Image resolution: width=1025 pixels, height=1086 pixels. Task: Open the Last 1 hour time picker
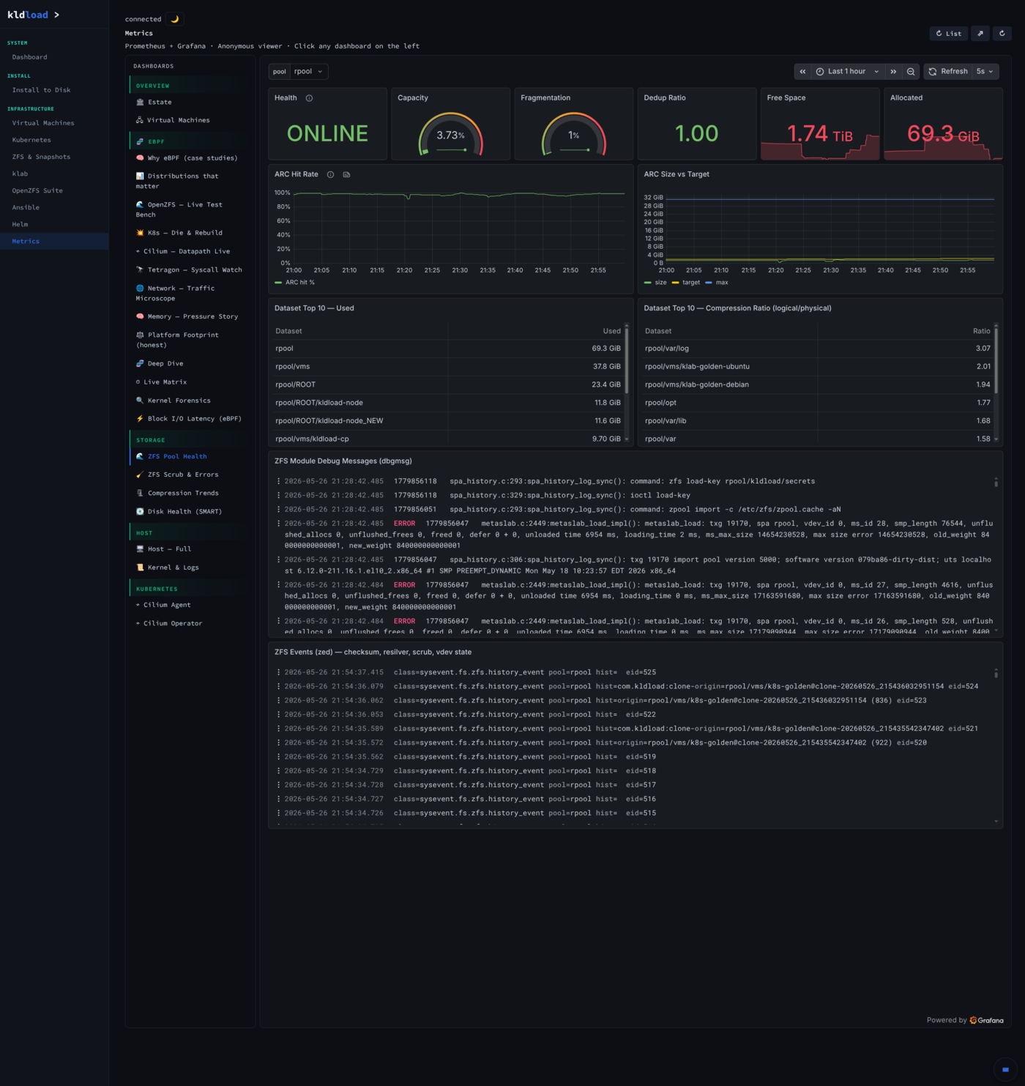[x=847, y=71]
